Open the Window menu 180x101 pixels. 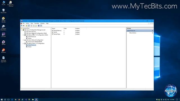(x=42, y=23)
